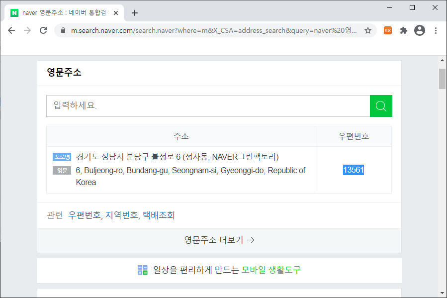This screenshot has height=298, width=447.
Task: Click the scrollbar up arrow
Action: (442, 60)
